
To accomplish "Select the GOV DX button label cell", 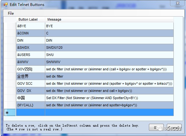I will (x=30, y=91).
